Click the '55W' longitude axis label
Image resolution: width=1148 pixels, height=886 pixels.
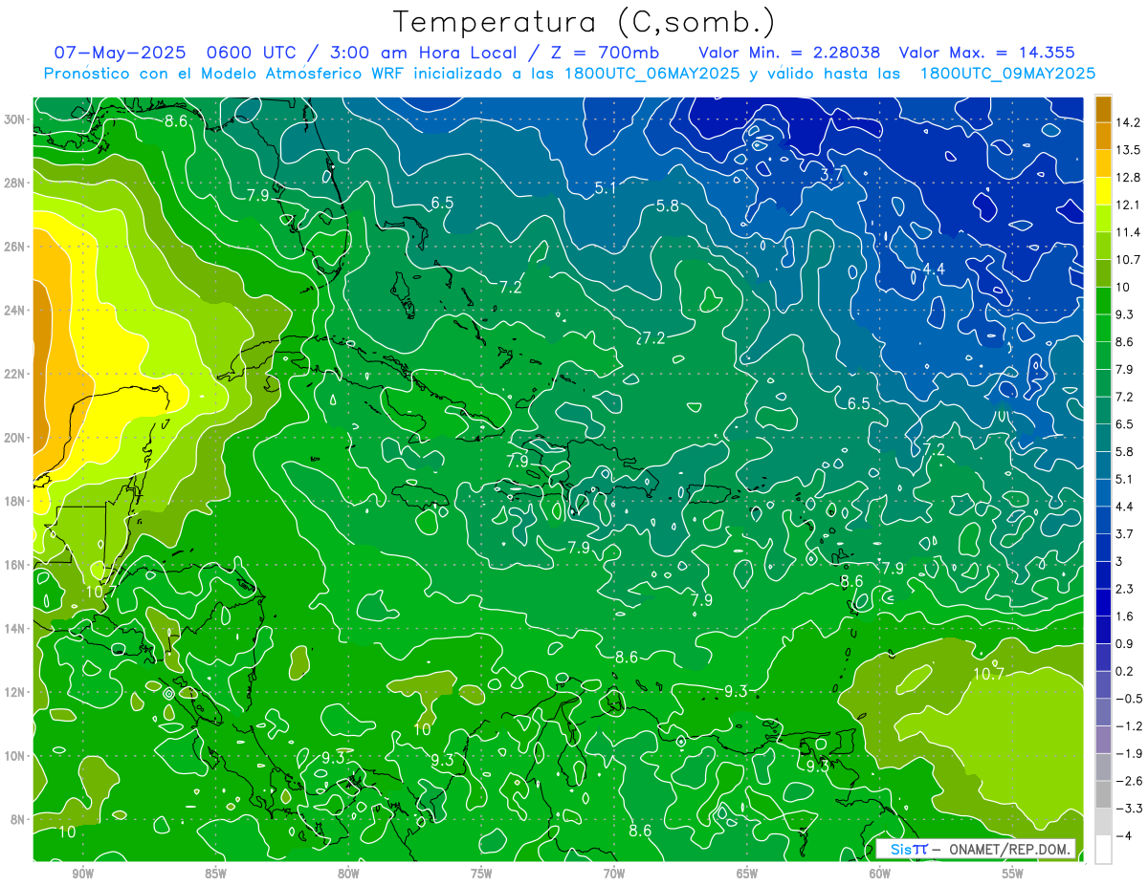coord(1013,874)
